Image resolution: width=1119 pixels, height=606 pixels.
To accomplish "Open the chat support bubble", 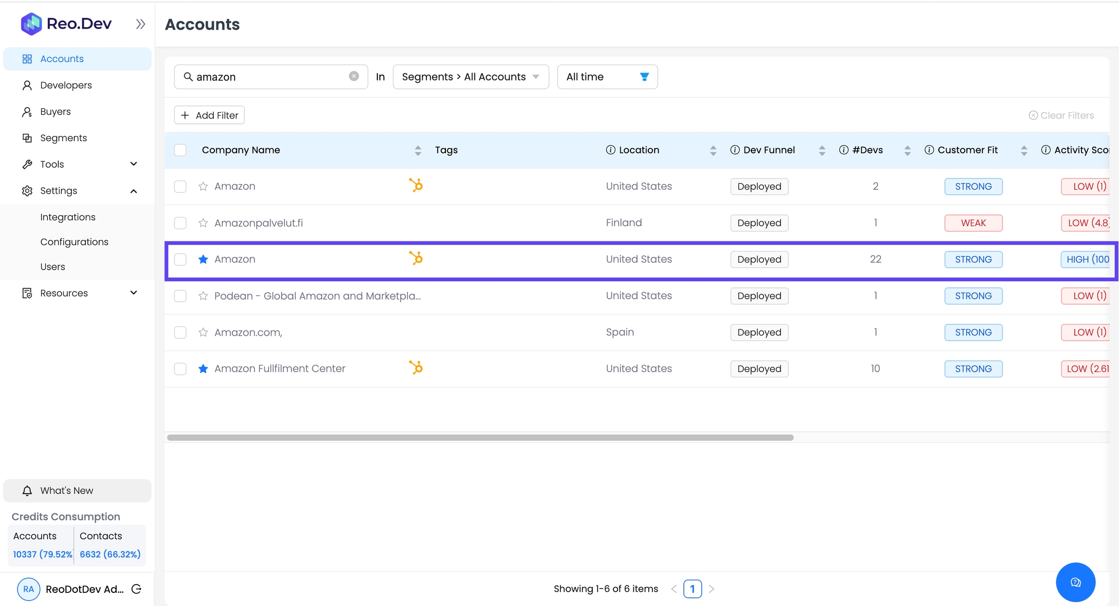I will click(1075, 582).
